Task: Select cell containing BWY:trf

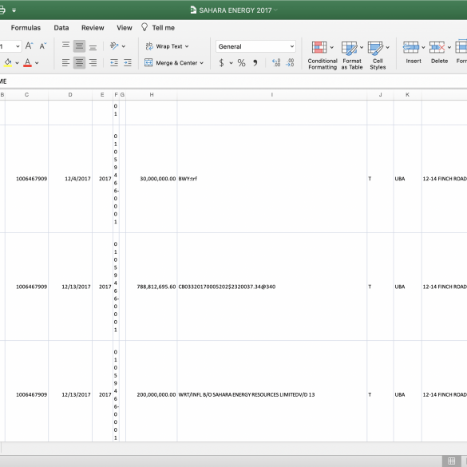Action: tap(272, 179)
